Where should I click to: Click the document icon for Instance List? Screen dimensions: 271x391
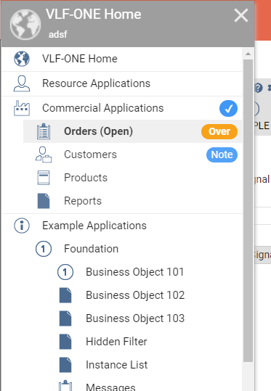[x=65, y=365]
